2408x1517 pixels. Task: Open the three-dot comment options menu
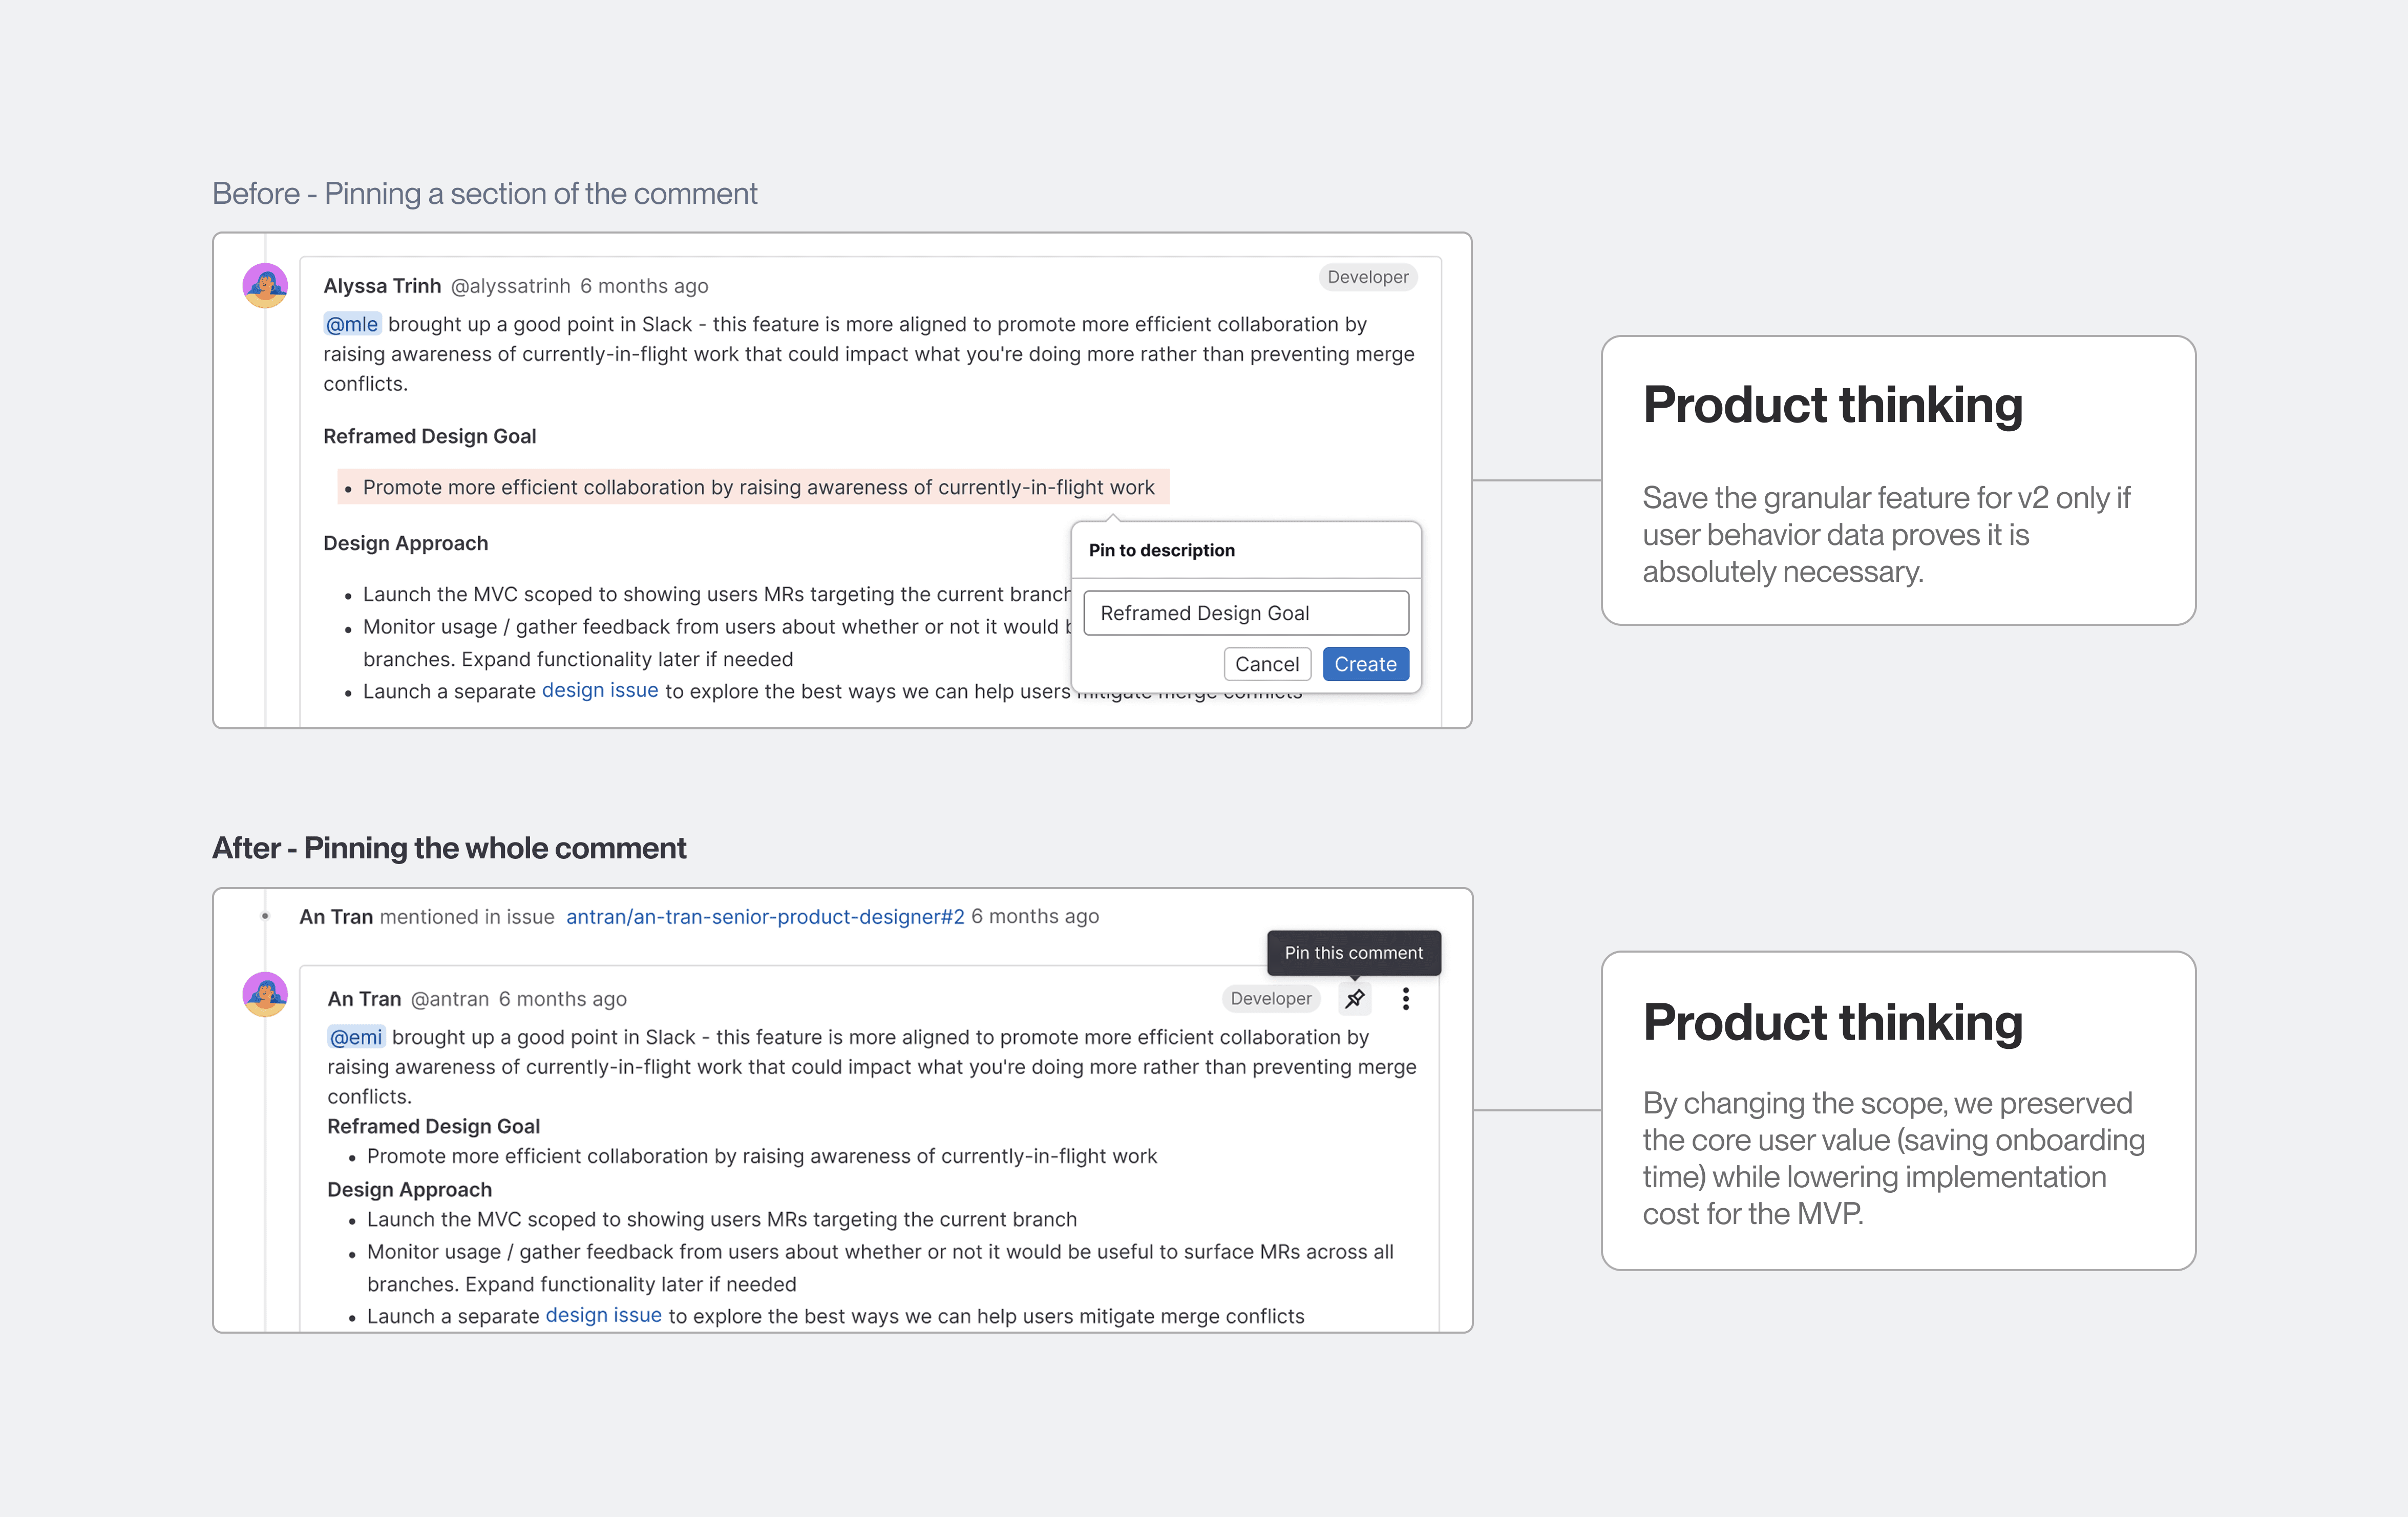[x=1406, y=998]
